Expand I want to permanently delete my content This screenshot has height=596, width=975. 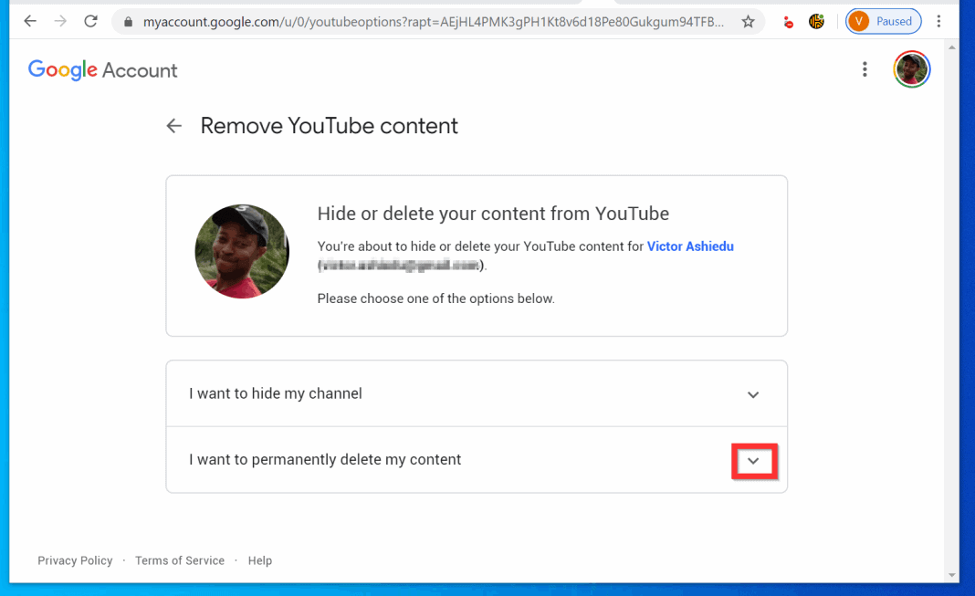coord(754,461)
